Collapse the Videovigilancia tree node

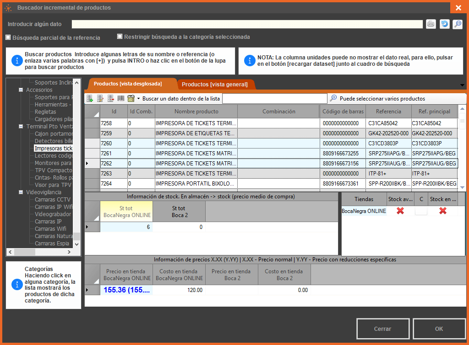coord(21,192)
